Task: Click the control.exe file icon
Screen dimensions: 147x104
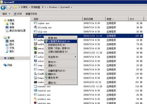Action: (x=36, y=90)
